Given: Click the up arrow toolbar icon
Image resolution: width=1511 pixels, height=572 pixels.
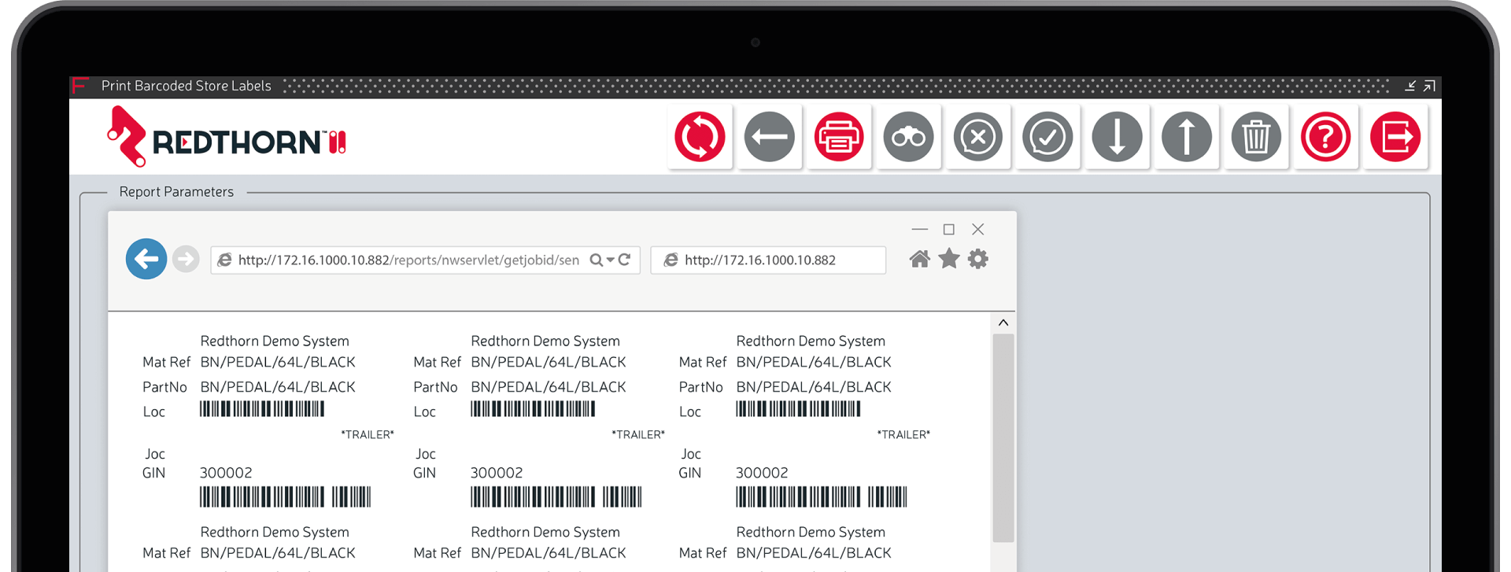Looking at the screenshot, I should (x=1186, y=137).
